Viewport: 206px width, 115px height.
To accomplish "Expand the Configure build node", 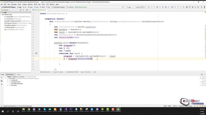I will point(8,82).
